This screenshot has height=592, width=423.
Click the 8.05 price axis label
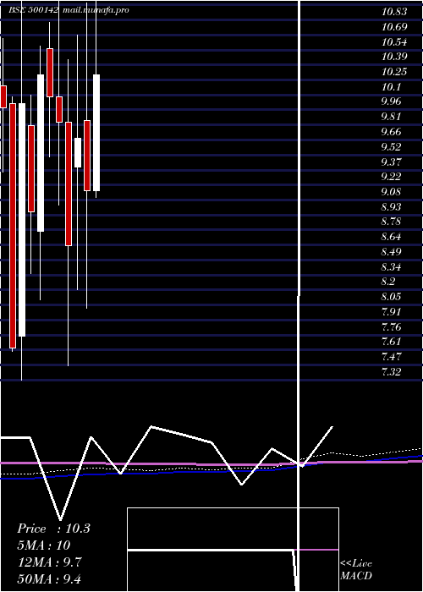click(x=391, y=297)
